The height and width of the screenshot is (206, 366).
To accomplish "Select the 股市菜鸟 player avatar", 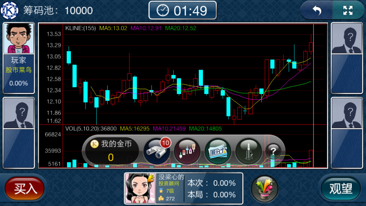I will click(19, 39).
